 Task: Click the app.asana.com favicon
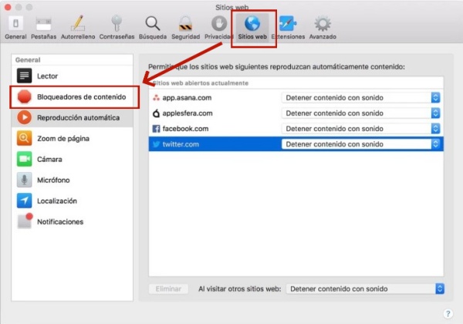[x=156, y=98]
